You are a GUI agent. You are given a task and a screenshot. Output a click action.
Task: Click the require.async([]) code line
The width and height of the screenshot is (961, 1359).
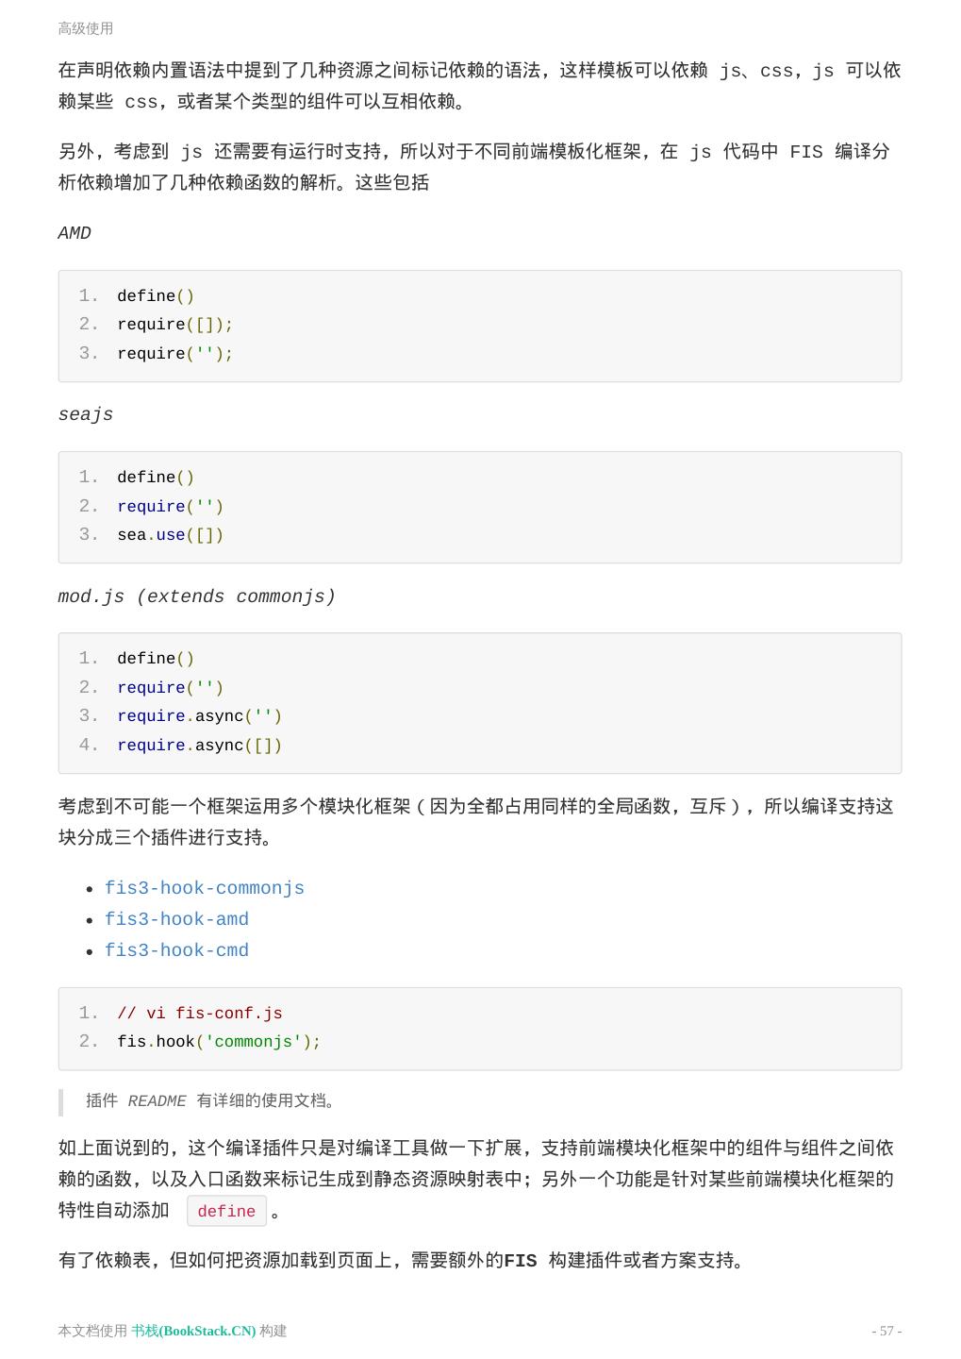(x=199, y=746)
